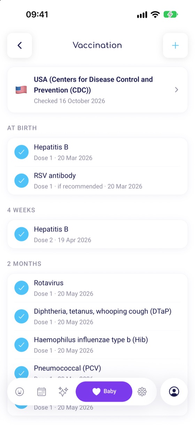Open the calendar icon in bottom bar

click(x=41, y=391)
